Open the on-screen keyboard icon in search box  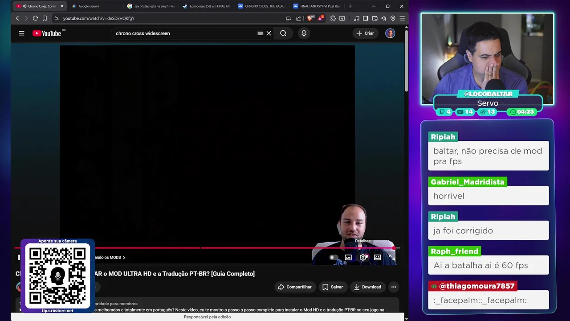point(260,33)
